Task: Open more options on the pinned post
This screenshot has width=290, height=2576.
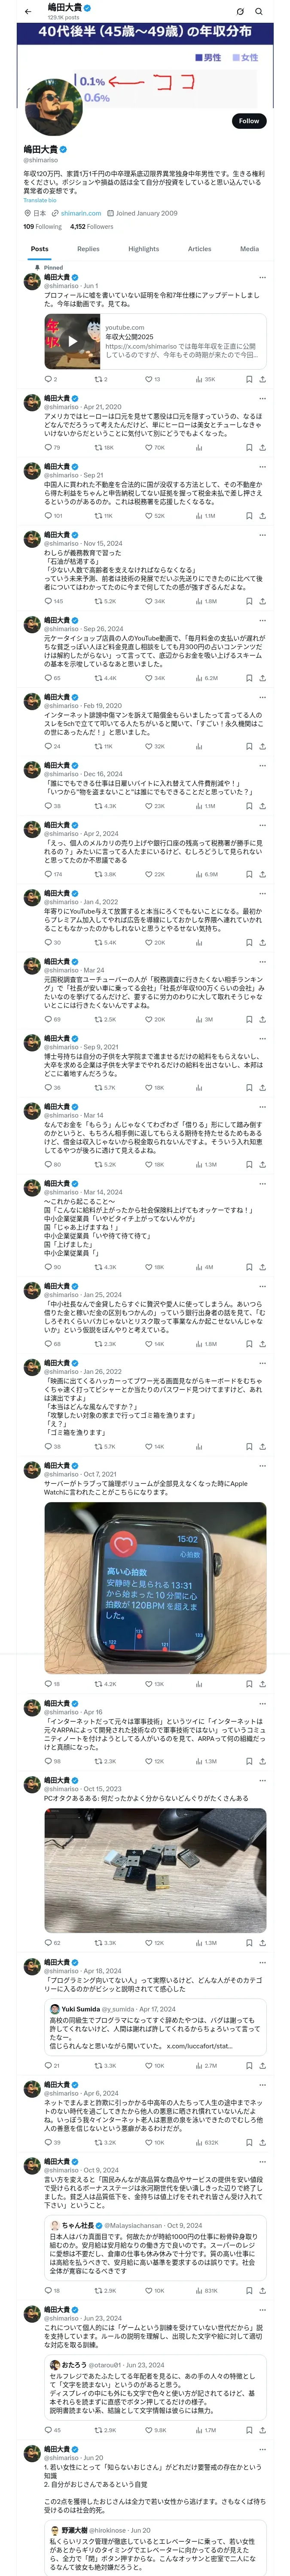Action: (262, 277)
